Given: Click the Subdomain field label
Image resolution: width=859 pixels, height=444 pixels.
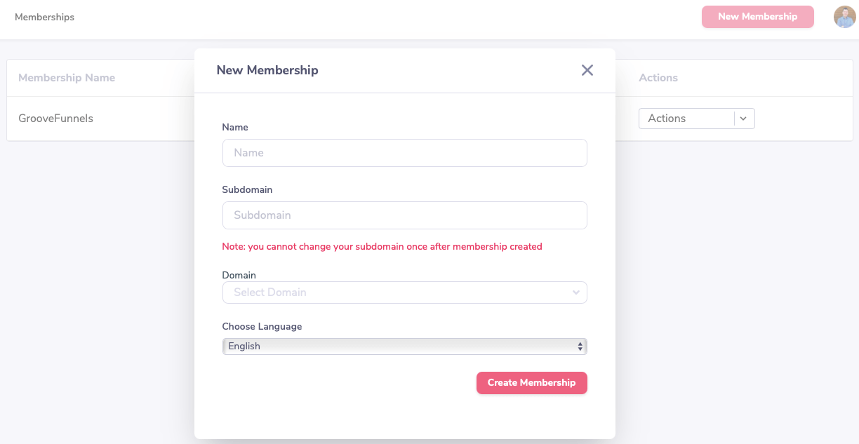Looking at the screenshot, I should click(x=247, y=190).
